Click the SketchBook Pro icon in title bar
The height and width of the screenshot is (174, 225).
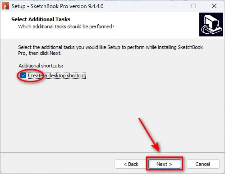5,6
